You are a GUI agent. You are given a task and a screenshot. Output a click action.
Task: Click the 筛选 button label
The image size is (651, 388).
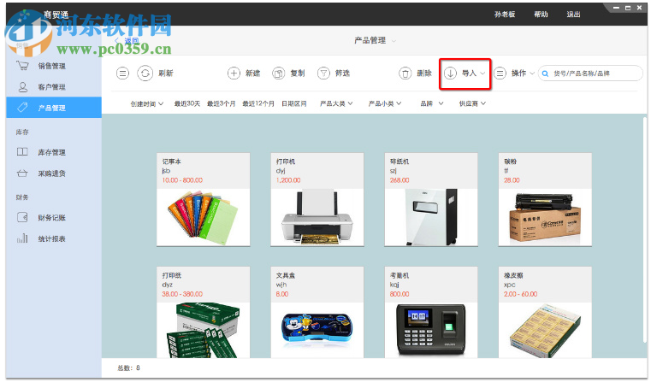tap(342, 73)
